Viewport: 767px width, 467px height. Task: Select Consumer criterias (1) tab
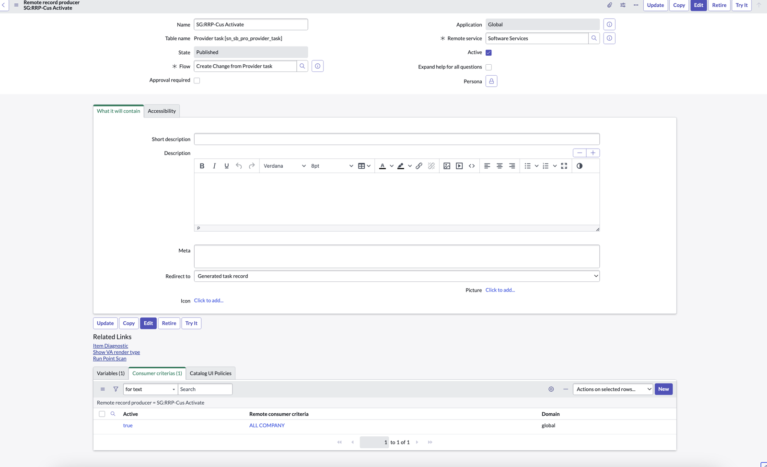157,374
